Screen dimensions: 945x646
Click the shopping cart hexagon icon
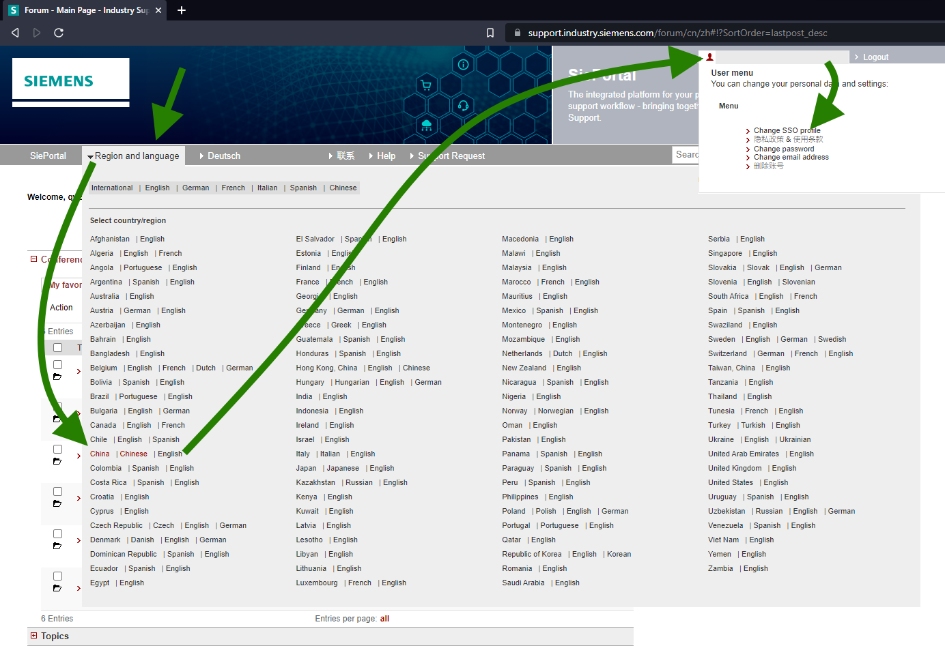[x=427, y=86]
